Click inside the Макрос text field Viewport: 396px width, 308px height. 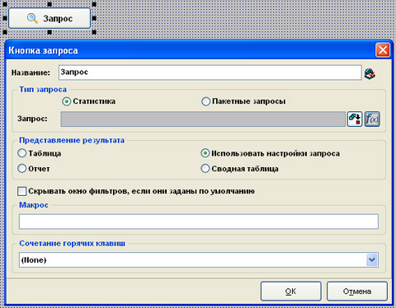[x=199, y=222]
